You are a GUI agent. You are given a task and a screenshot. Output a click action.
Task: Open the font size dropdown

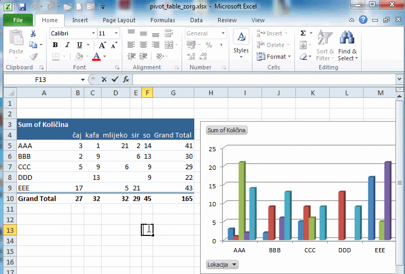point(116,33)
